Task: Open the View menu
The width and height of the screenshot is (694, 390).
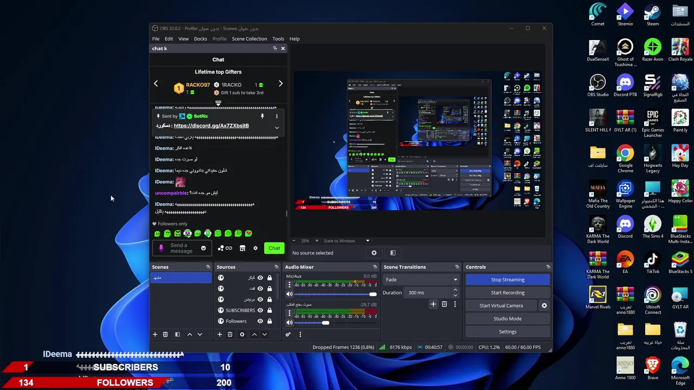Action: (183, 39)
